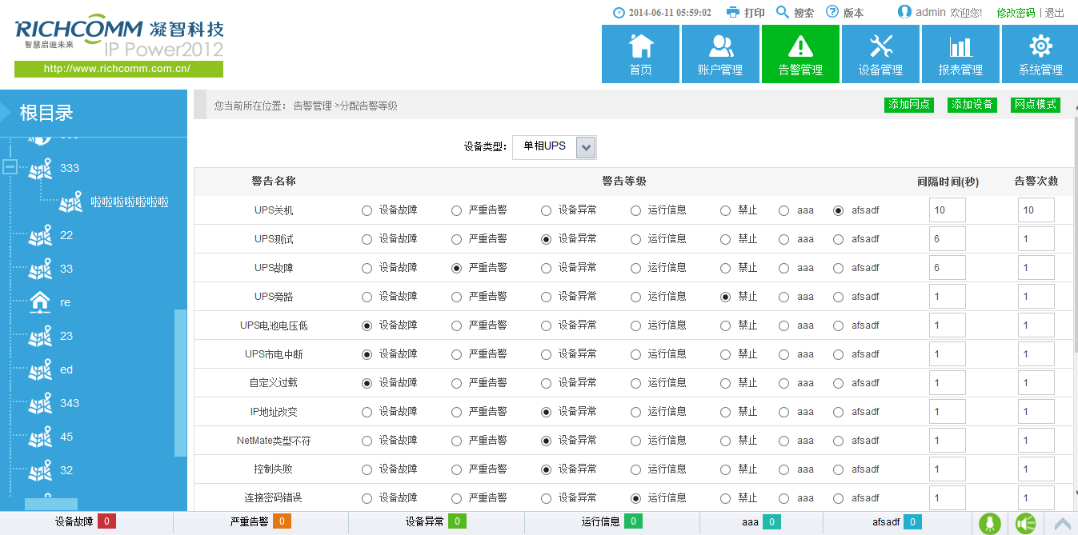
Task: Open the 设备管理 device management section
Action: click(880, 54)
